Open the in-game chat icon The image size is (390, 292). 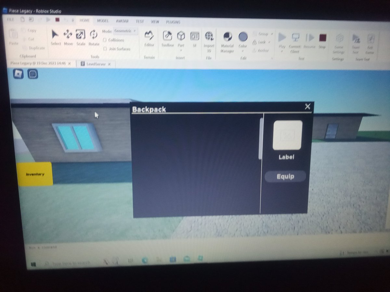click(32, 74)
